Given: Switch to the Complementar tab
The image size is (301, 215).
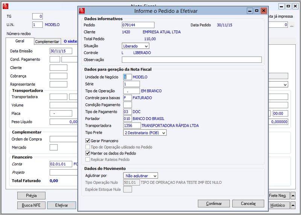Looking at the screenshot, I should [x=47, y=42].
